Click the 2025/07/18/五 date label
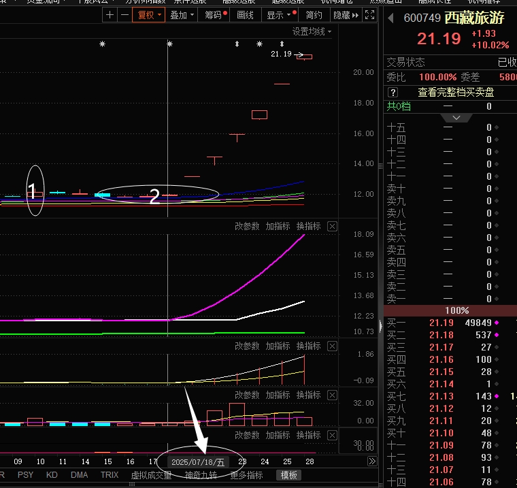Screen dimensions: 517x488 [198, 462]
